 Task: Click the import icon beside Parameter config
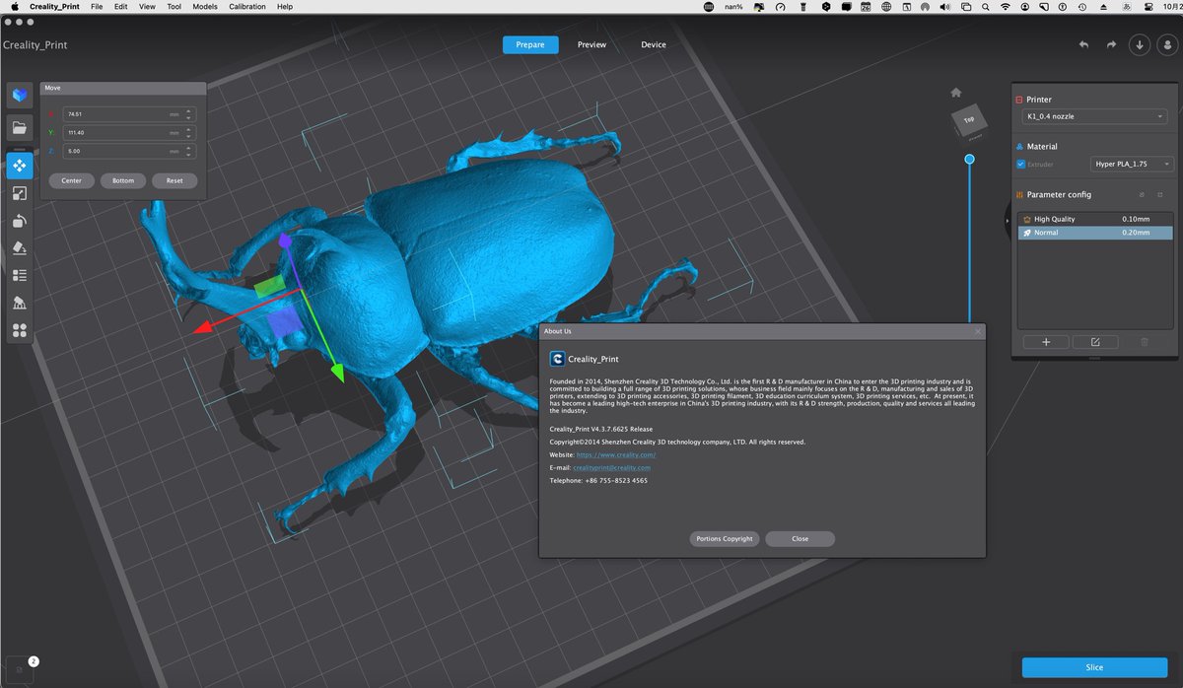click(1142, 194)
